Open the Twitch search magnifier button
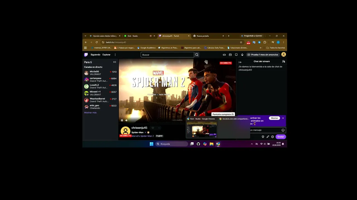 coord(197,55)
